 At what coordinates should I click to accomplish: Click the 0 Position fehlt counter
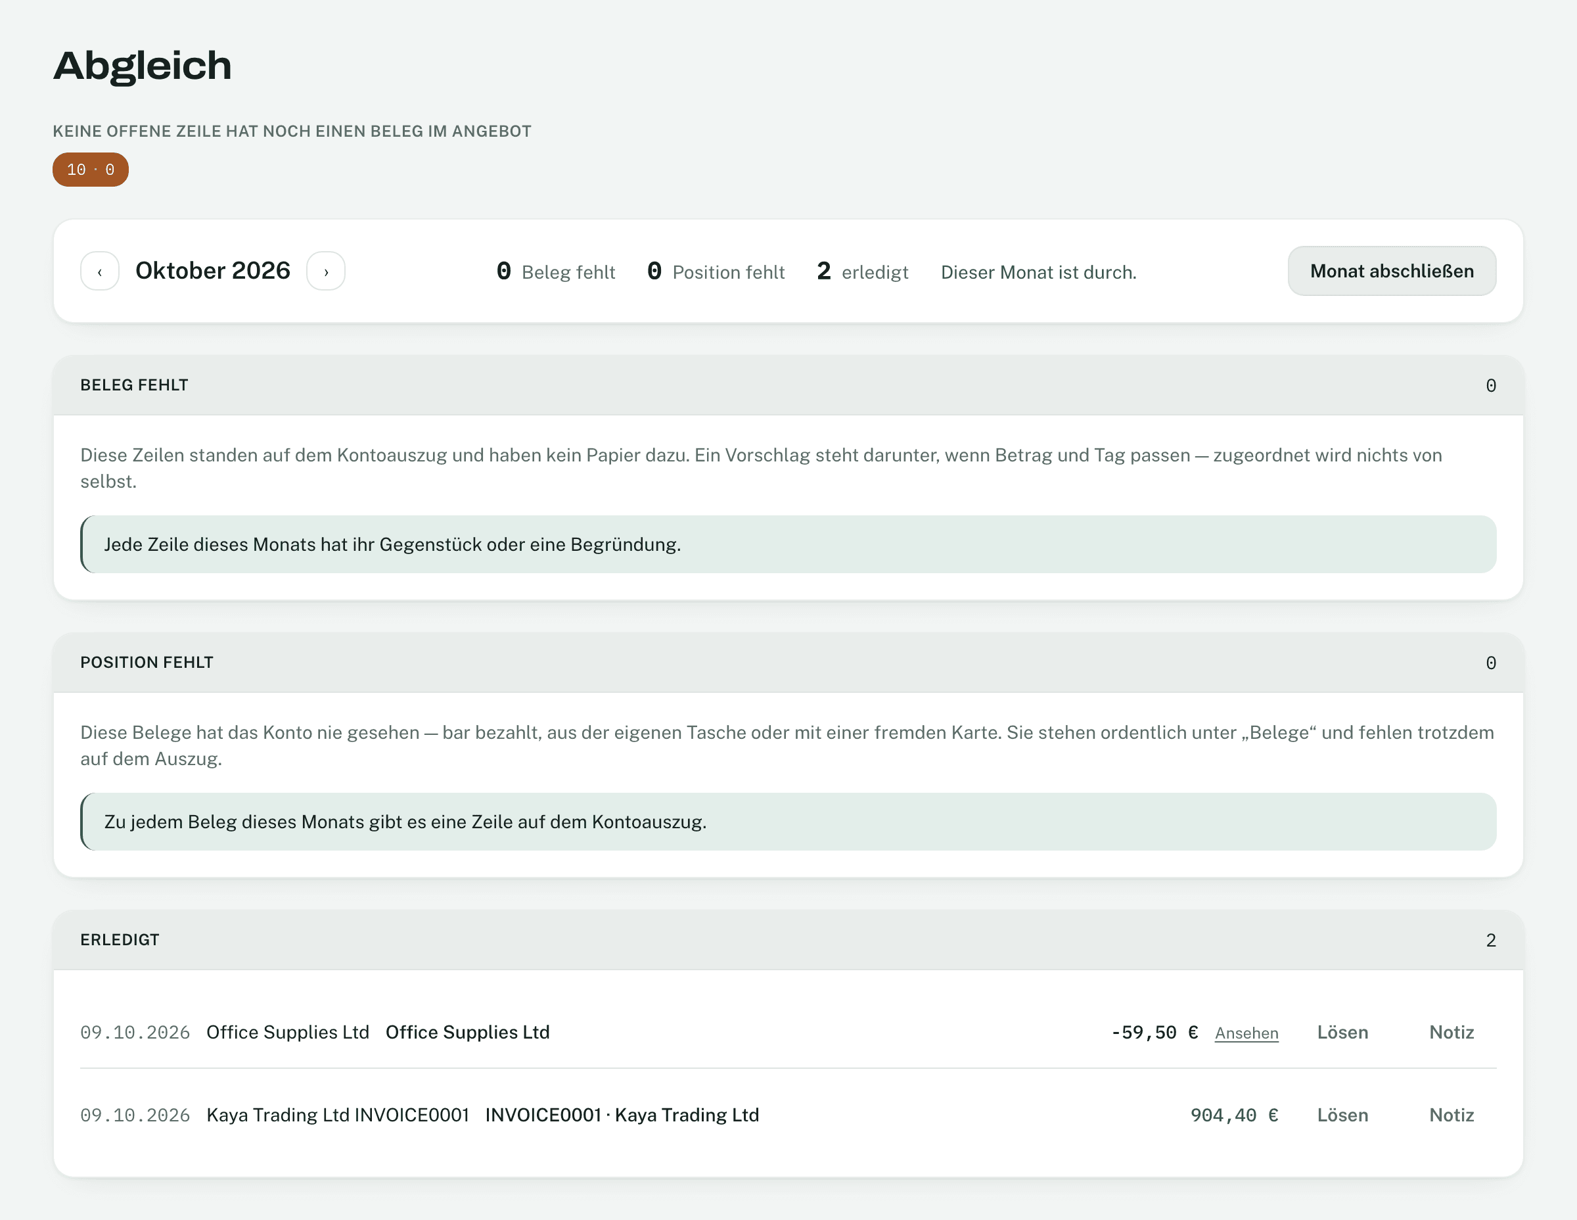716,271
